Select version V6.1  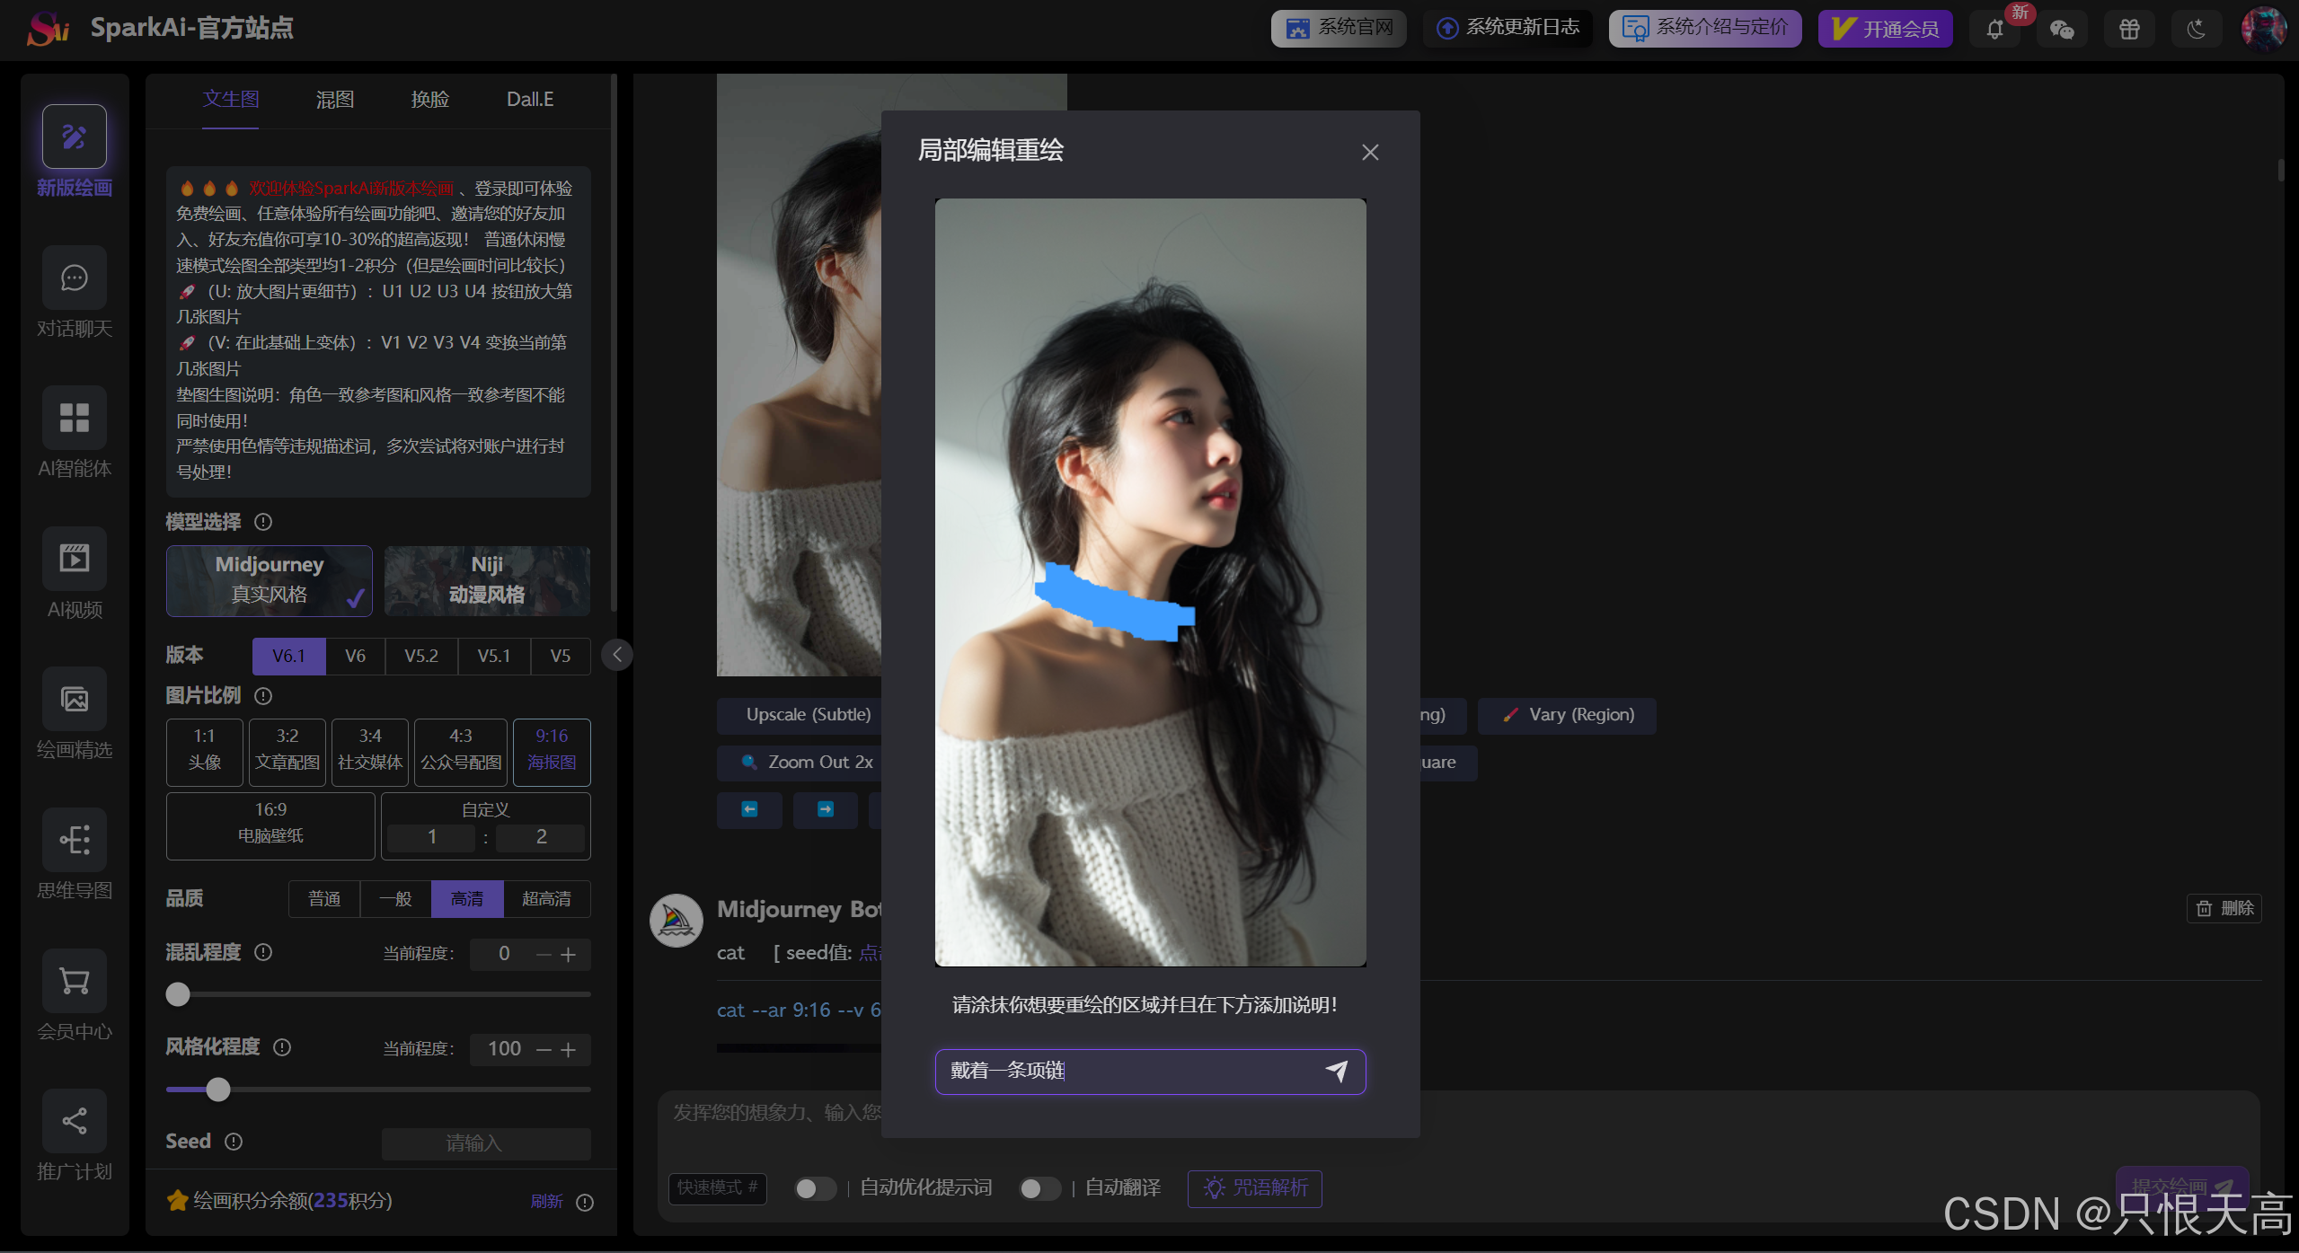click(288, 656)
